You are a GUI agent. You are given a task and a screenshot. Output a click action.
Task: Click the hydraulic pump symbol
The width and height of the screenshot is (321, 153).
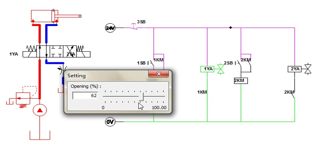[40, 110]
